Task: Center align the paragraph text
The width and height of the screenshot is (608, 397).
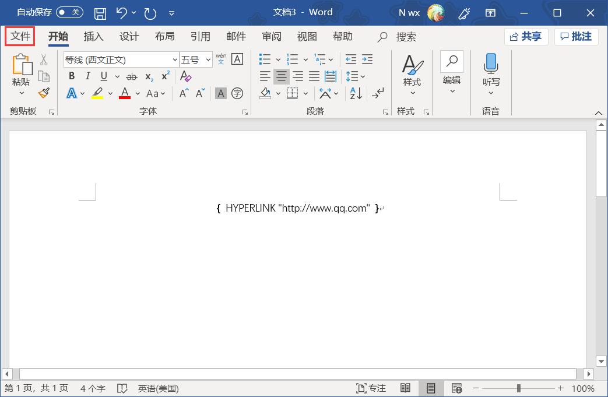Action: (282, 76)
